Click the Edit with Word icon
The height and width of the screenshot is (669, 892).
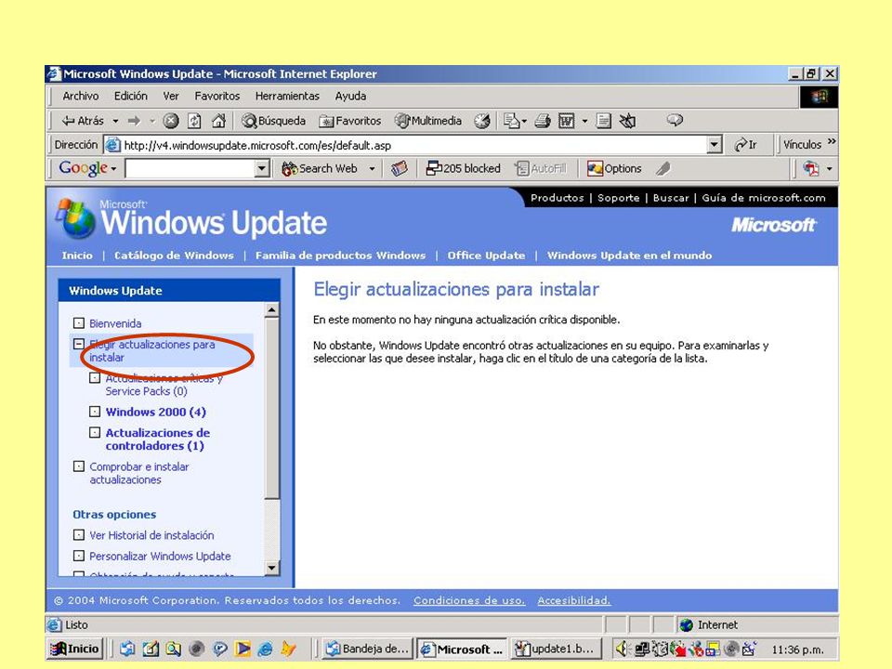click(x=567, y=121)
